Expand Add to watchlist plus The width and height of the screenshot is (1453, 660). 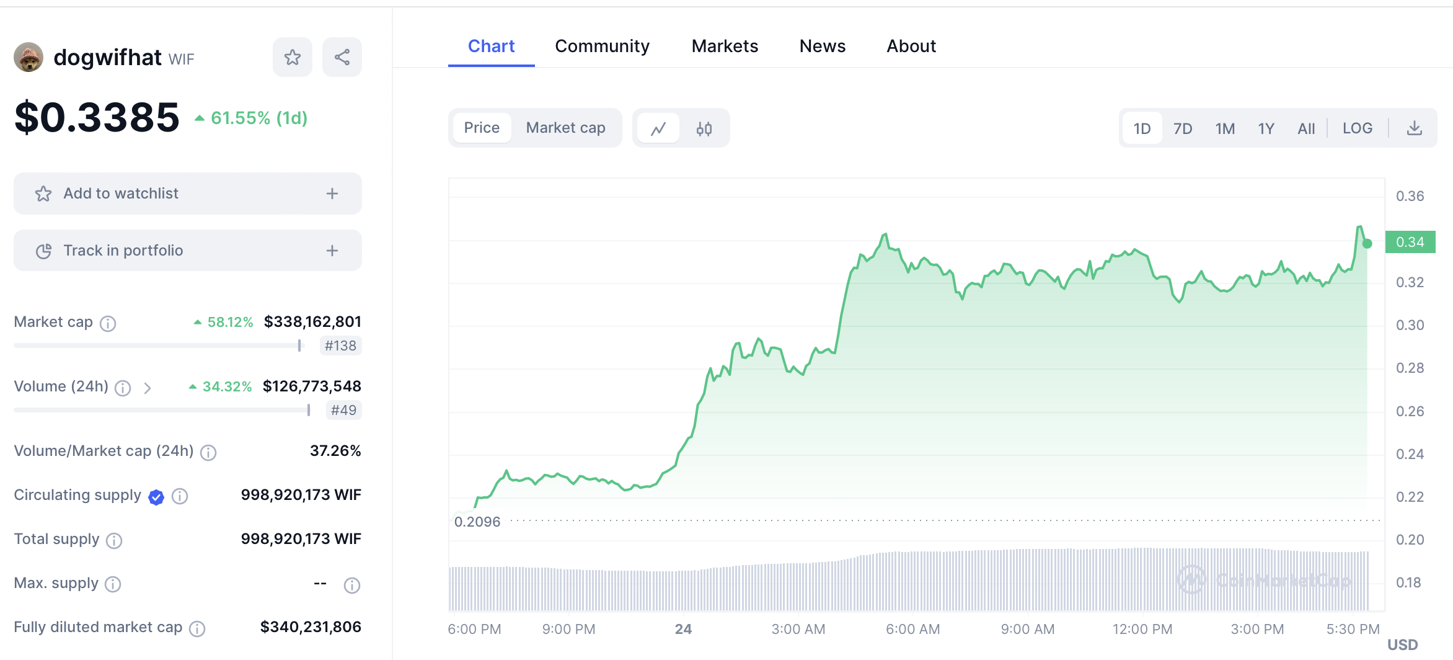tap(332, 194)
